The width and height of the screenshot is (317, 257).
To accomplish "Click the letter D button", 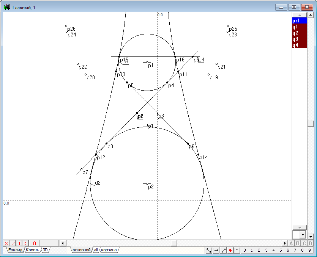I will pyautogui.click(x=311, y=243).
